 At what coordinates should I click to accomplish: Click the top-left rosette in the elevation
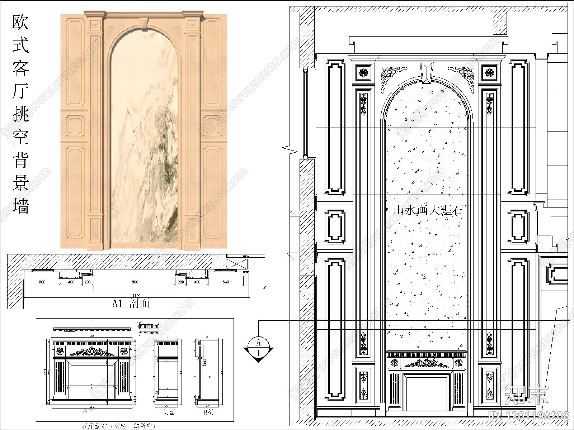pyautogui.click(x=364, y=73)
